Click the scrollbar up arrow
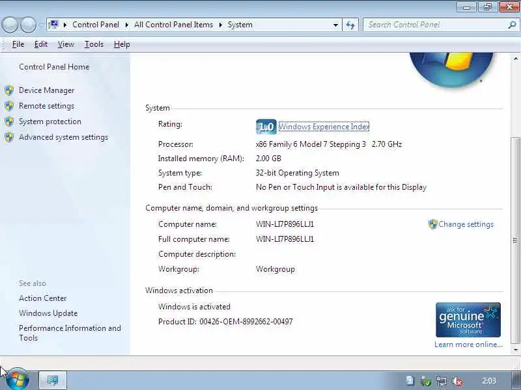 (x=515, y=58)
